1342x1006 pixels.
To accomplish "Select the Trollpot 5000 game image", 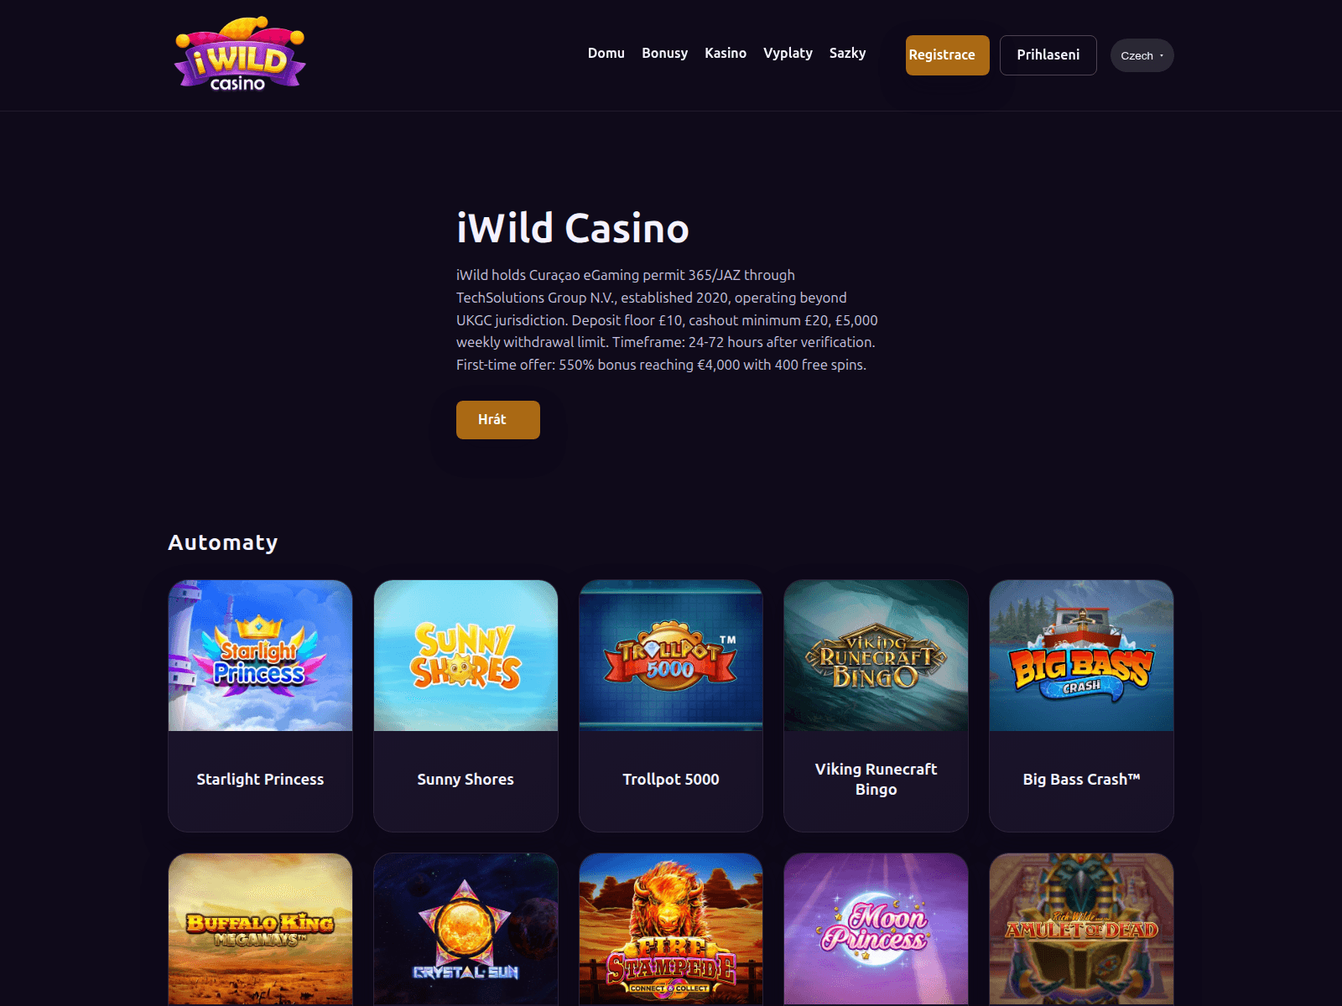I will 671,656.
